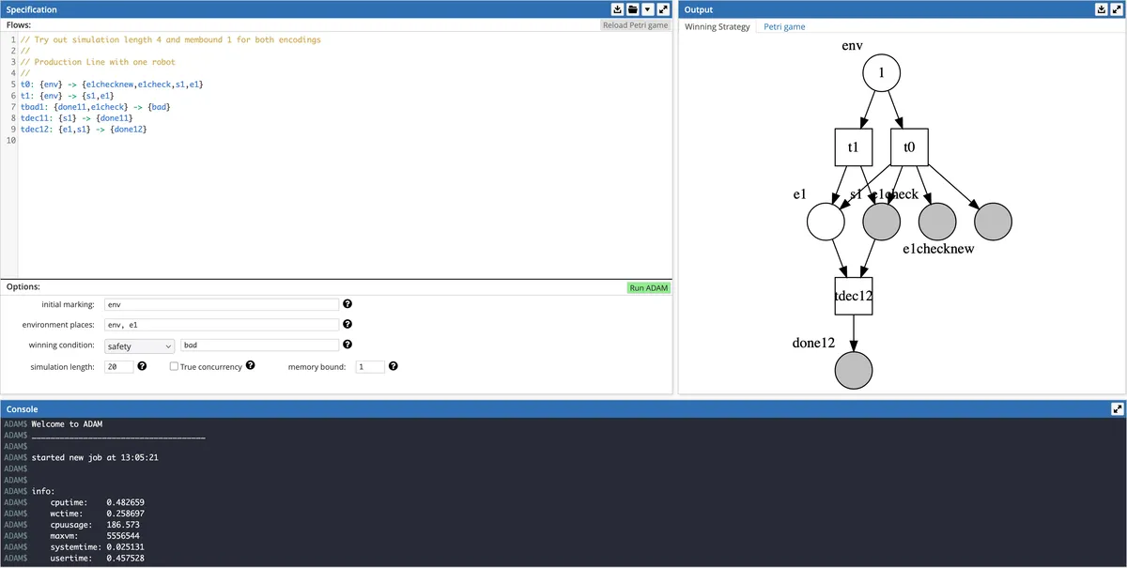Screen dimensions: 1127x568
Task: Open the dropdown arrow in the Specification toolbar
Action: click(x=647, y=8)
